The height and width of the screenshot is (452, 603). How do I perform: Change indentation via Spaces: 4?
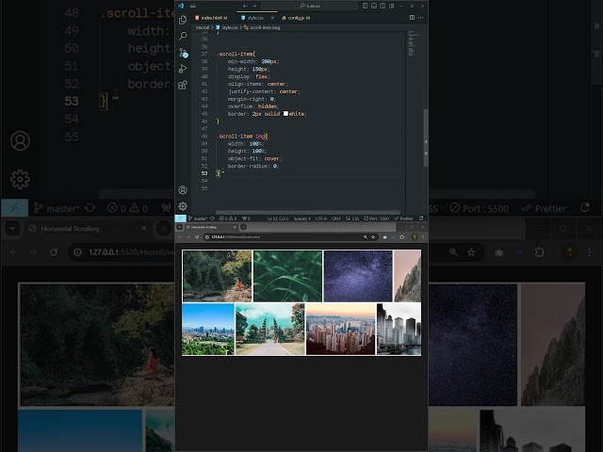point(301,218)
